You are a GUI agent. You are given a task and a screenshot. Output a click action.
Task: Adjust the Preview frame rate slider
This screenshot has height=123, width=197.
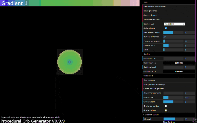coord(173,41)
